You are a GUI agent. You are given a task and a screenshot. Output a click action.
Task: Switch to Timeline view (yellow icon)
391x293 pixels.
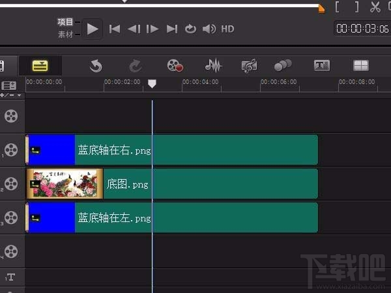coord(40,66)
